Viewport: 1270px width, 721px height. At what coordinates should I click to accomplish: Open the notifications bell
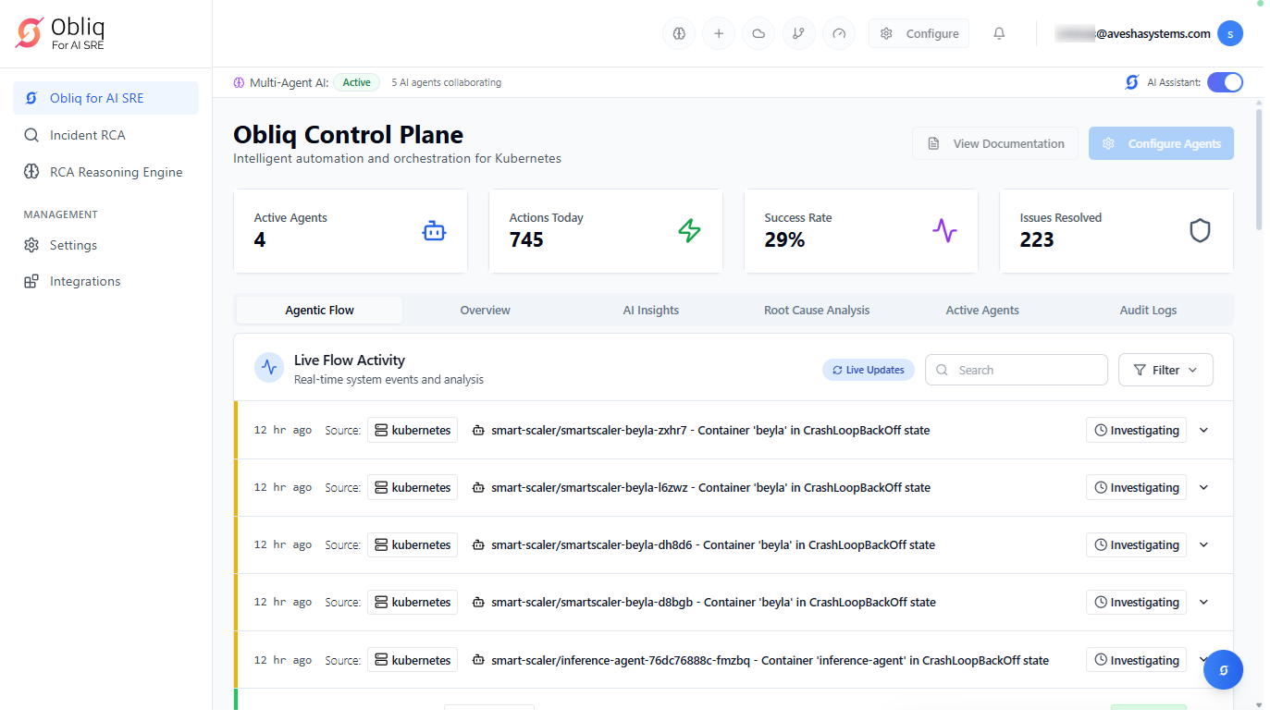pyautogui.click(x=999, y=33)
